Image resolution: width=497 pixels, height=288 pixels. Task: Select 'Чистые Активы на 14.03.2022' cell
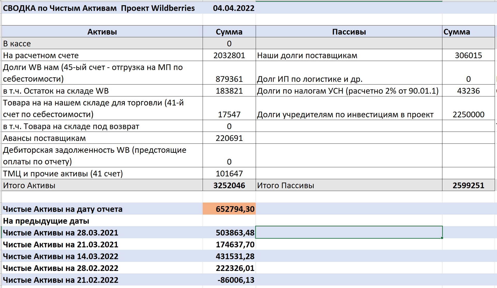click(102, 256)
